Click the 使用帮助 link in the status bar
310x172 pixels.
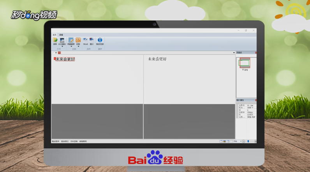[x=83, y=141]
